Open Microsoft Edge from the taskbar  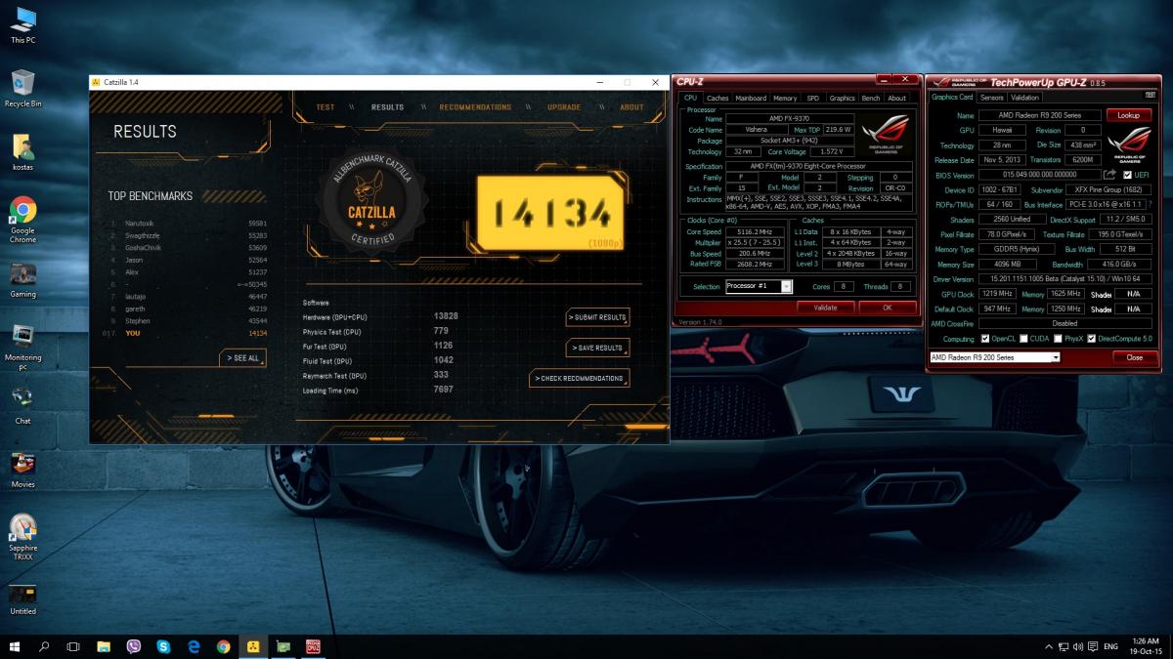click(x=194, y=646)
